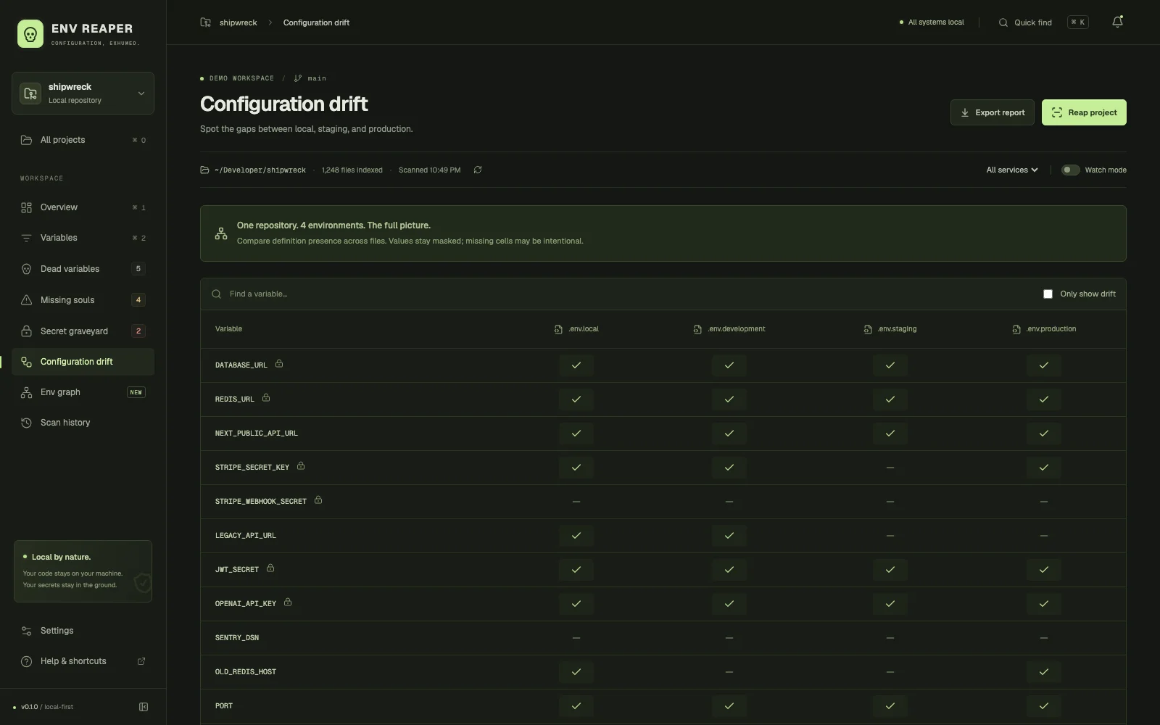Image resolution: width=1160 pixels, height=725 pixels.
Task: Open the Variables section
Action: coord(83,238)
